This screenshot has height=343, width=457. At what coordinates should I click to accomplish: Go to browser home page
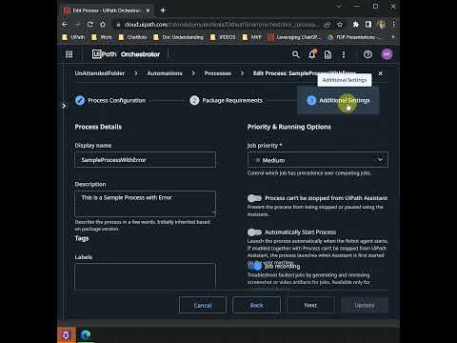[103, 24]
